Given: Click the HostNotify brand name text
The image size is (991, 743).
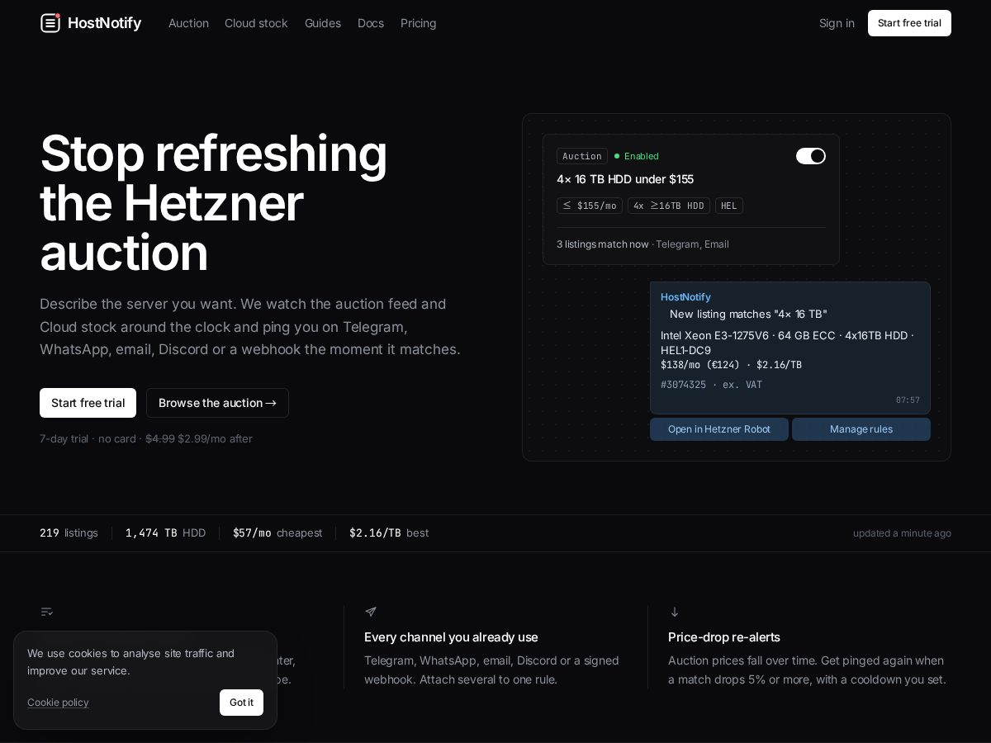Looking at the screenshot, I should tap(104, 23).
